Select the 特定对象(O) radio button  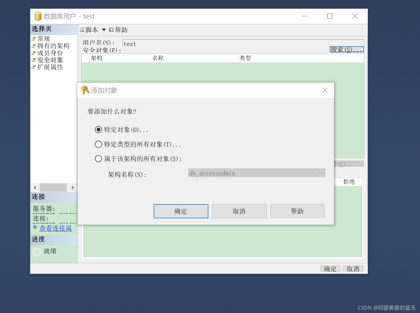point(98,130)
